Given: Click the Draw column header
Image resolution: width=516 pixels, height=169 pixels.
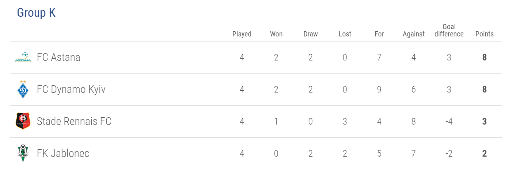Looking at the screenshot, I should click(x=311, y=34).
